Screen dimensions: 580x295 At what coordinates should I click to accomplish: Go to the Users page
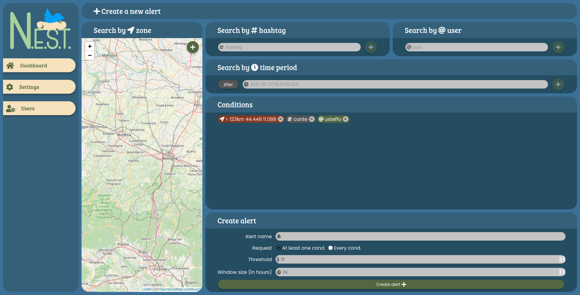point(39,109)
